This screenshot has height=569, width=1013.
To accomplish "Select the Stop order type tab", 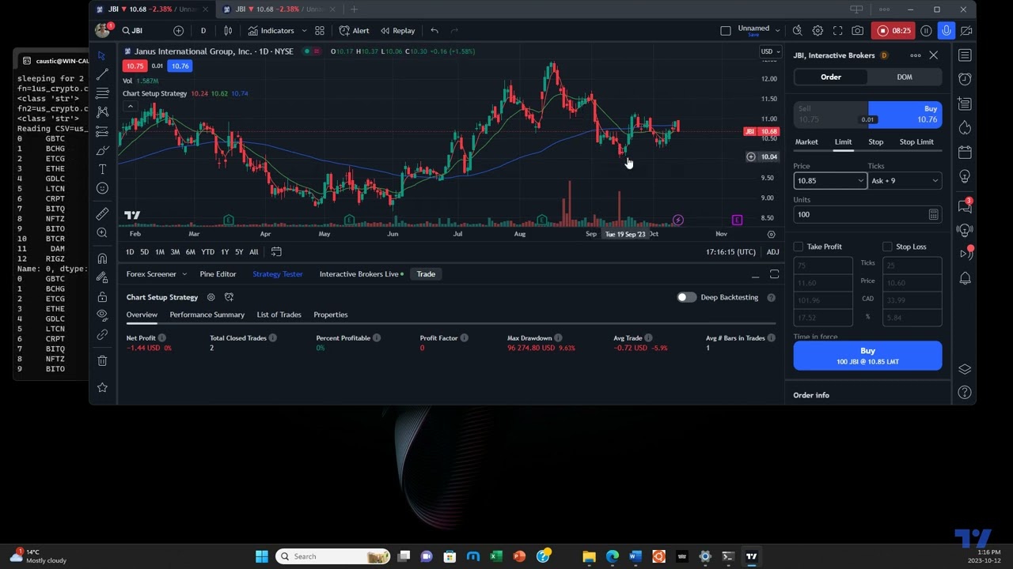I will point(875,142).
